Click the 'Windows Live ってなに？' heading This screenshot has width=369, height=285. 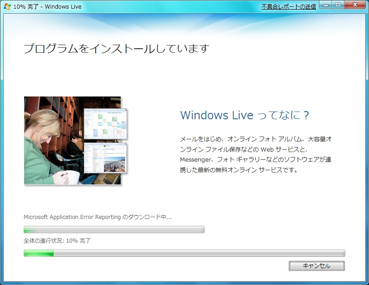click(245, 115)
